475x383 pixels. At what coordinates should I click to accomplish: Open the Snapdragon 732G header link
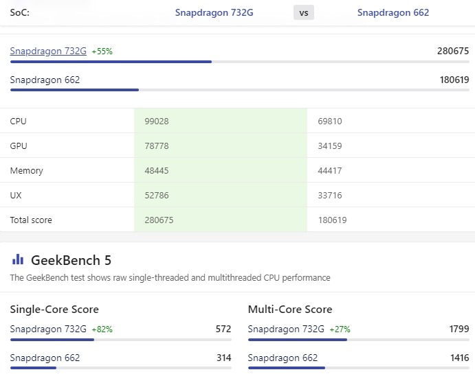[x=214, y=13]
